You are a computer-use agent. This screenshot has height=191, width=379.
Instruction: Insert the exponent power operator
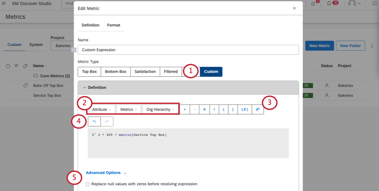click(x=257, y=109)
